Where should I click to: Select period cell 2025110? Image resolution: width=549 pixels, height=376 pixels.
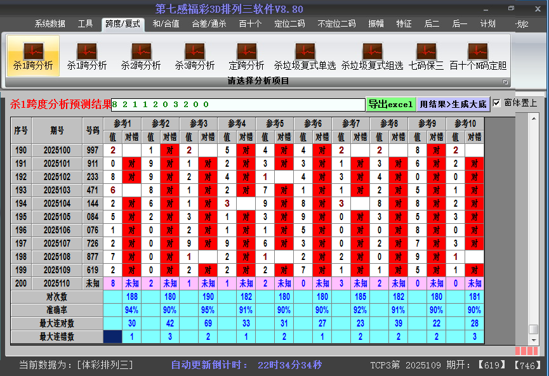[x=57, y=283]
